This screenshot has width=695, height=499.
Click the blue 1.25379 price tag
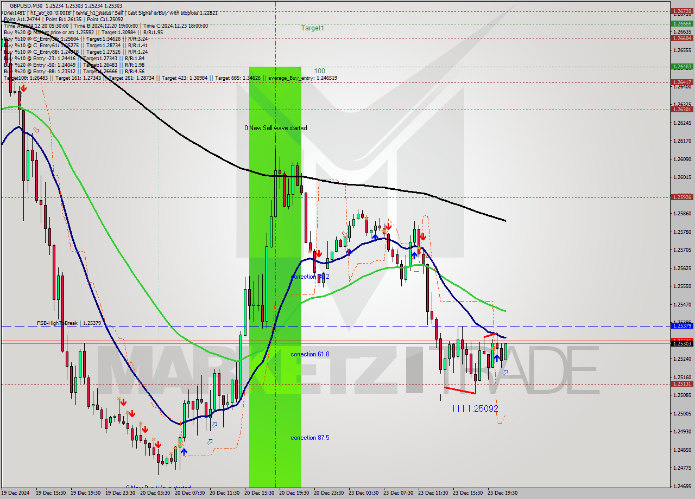682,325
